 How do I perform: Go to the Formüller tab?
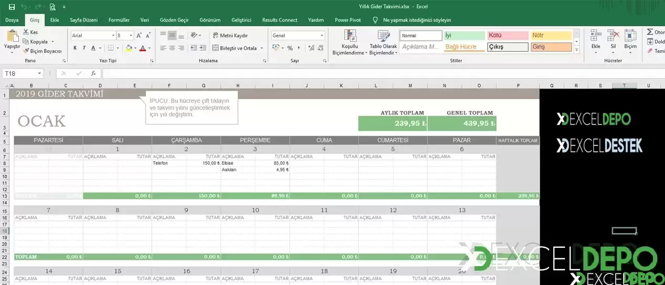coord(119,20)
